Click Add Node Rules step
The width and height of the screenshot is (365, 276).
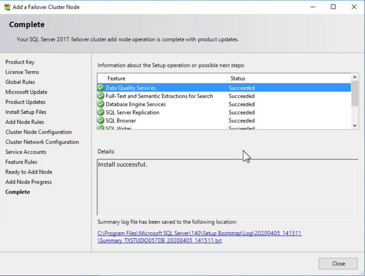(x=25, y=122)
